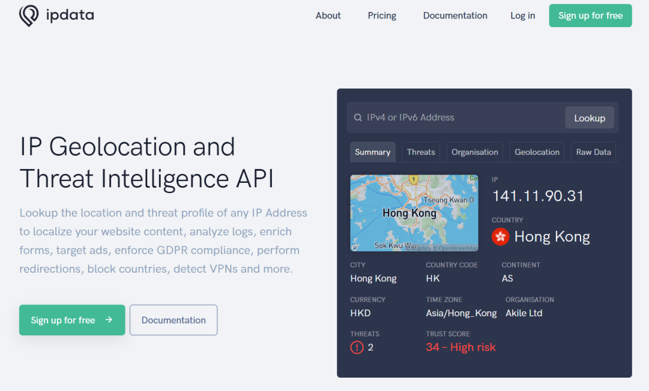Go to Documentation in top navigation
649x391 pixels.
455,16
